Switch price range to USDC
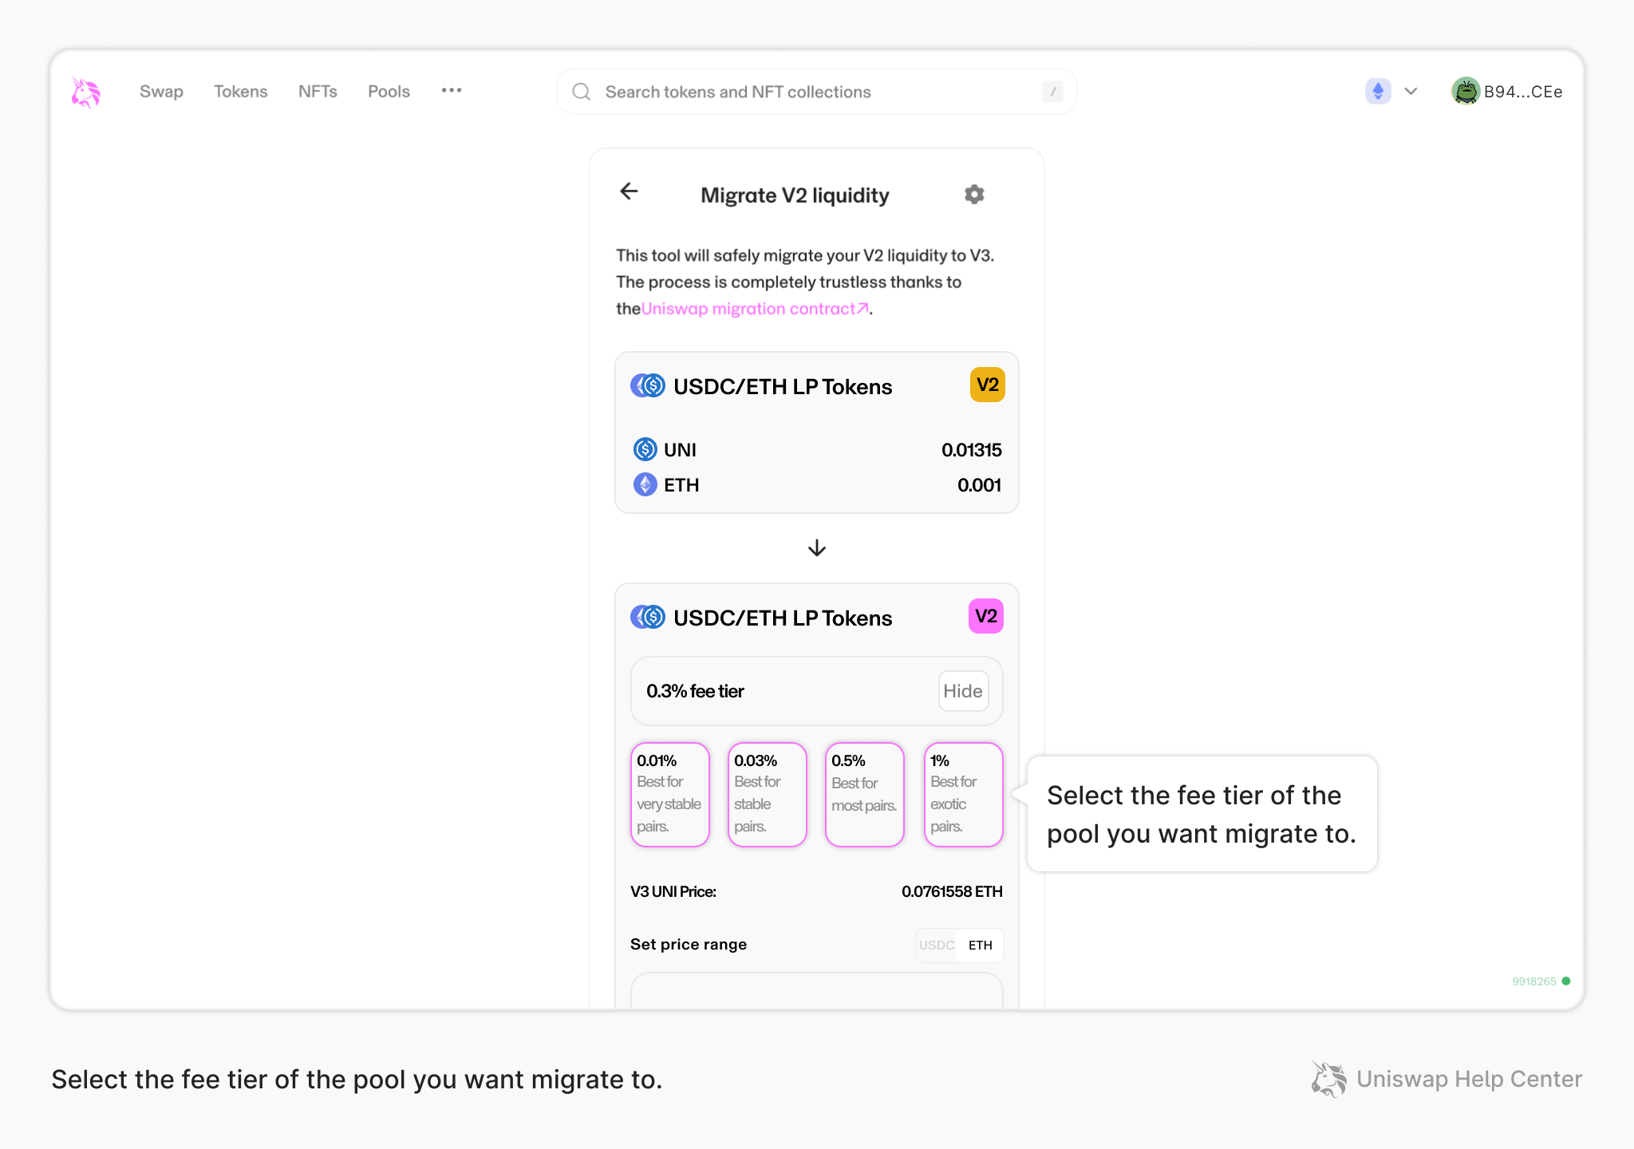The height and width of the screenshot is (1149, 1634). [937, 946]
